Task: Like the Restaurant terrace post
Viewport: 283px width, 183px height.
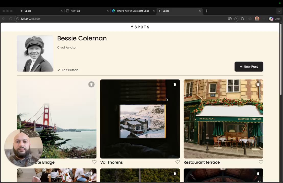Action: tap(261, 162)
